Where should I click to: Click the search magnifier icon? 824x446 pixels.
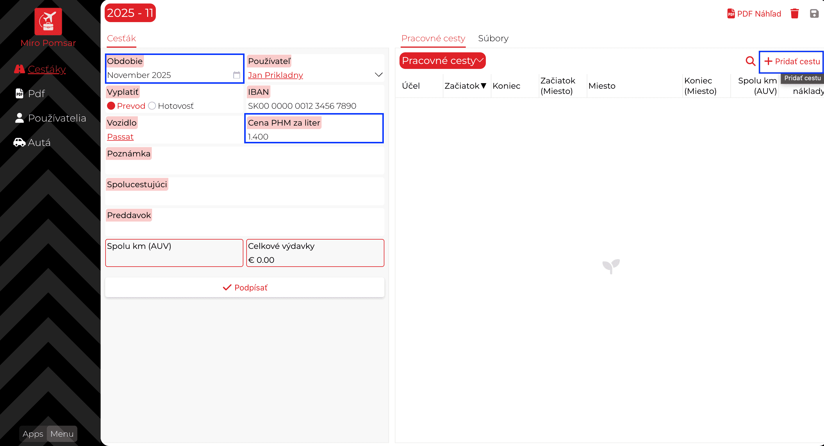point(750,61)
